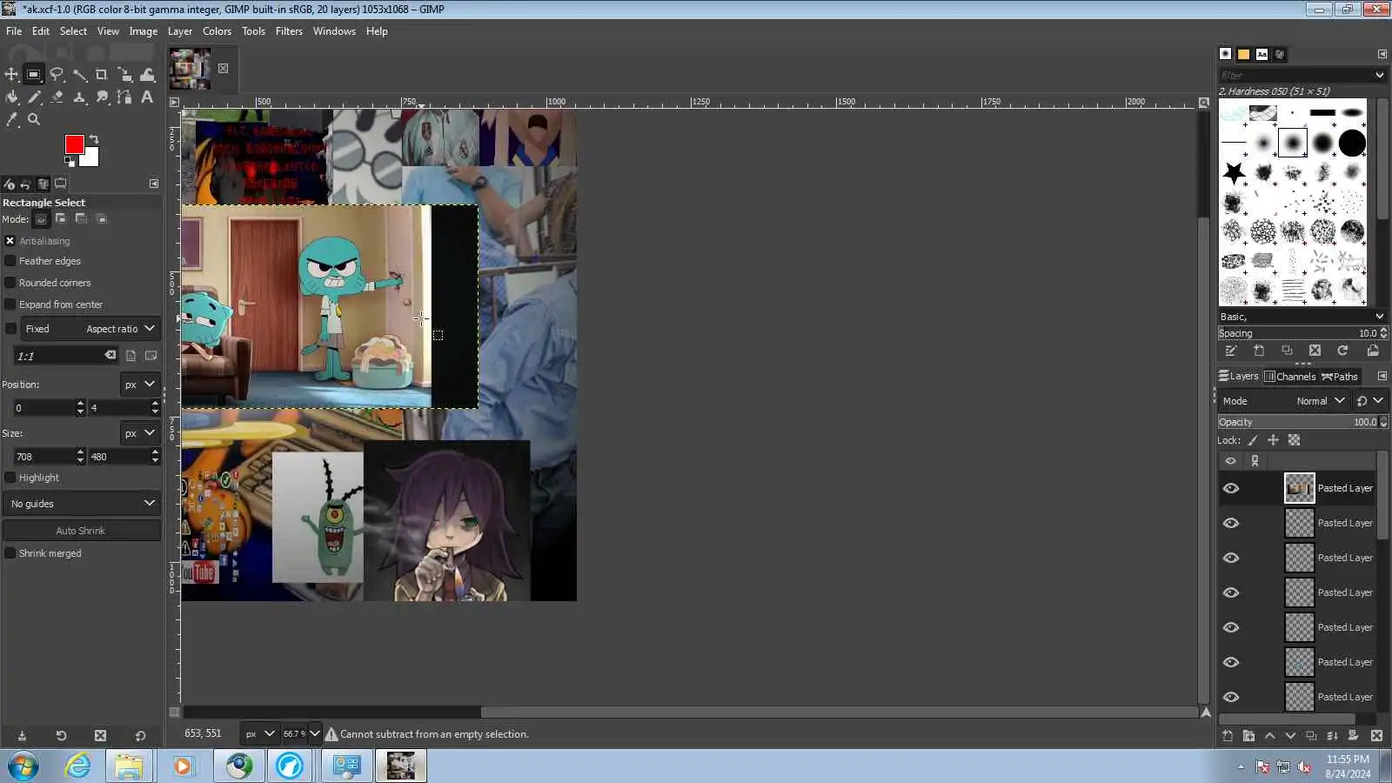1392x783 pixels.
Task: Open the status bar px unit dropdown
Action: [x=259, y=734]
